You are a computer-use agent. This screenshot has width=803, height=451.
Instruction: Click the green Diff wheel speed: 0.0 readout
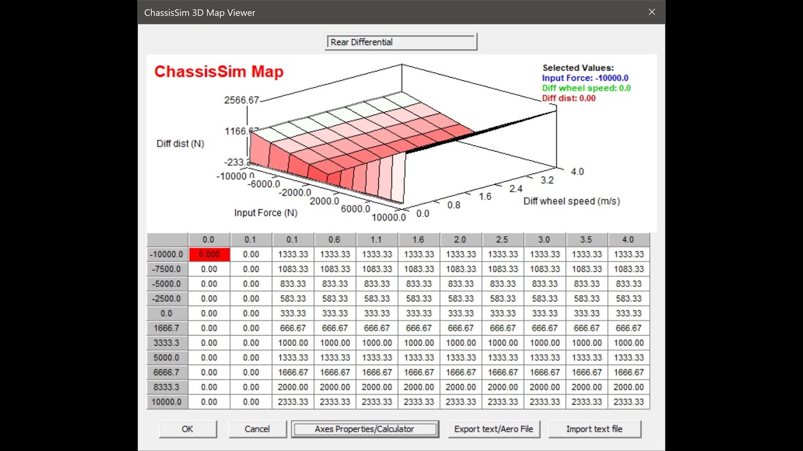(x=587, y=88)
